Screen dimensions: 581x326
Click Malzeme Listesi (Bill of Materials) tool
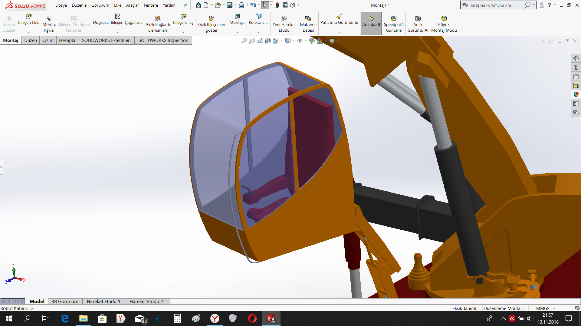(308, 24)
